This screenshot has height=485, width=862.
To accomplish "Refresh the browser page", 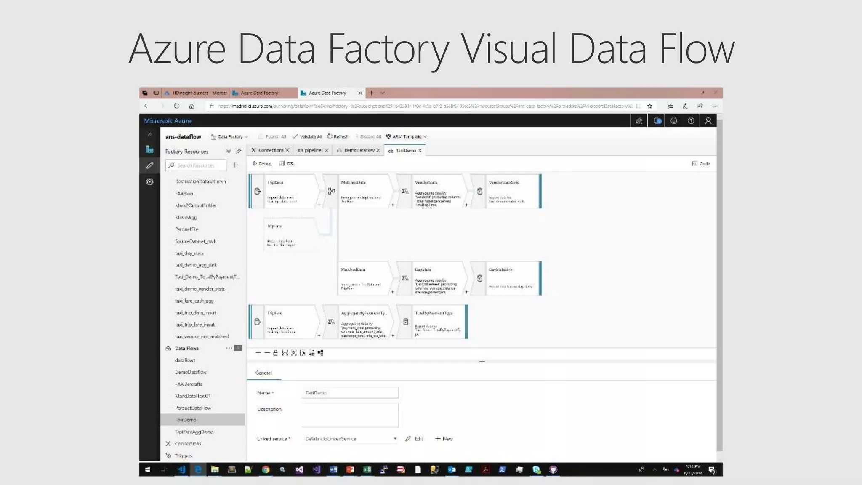I will [x=176, y=106].
